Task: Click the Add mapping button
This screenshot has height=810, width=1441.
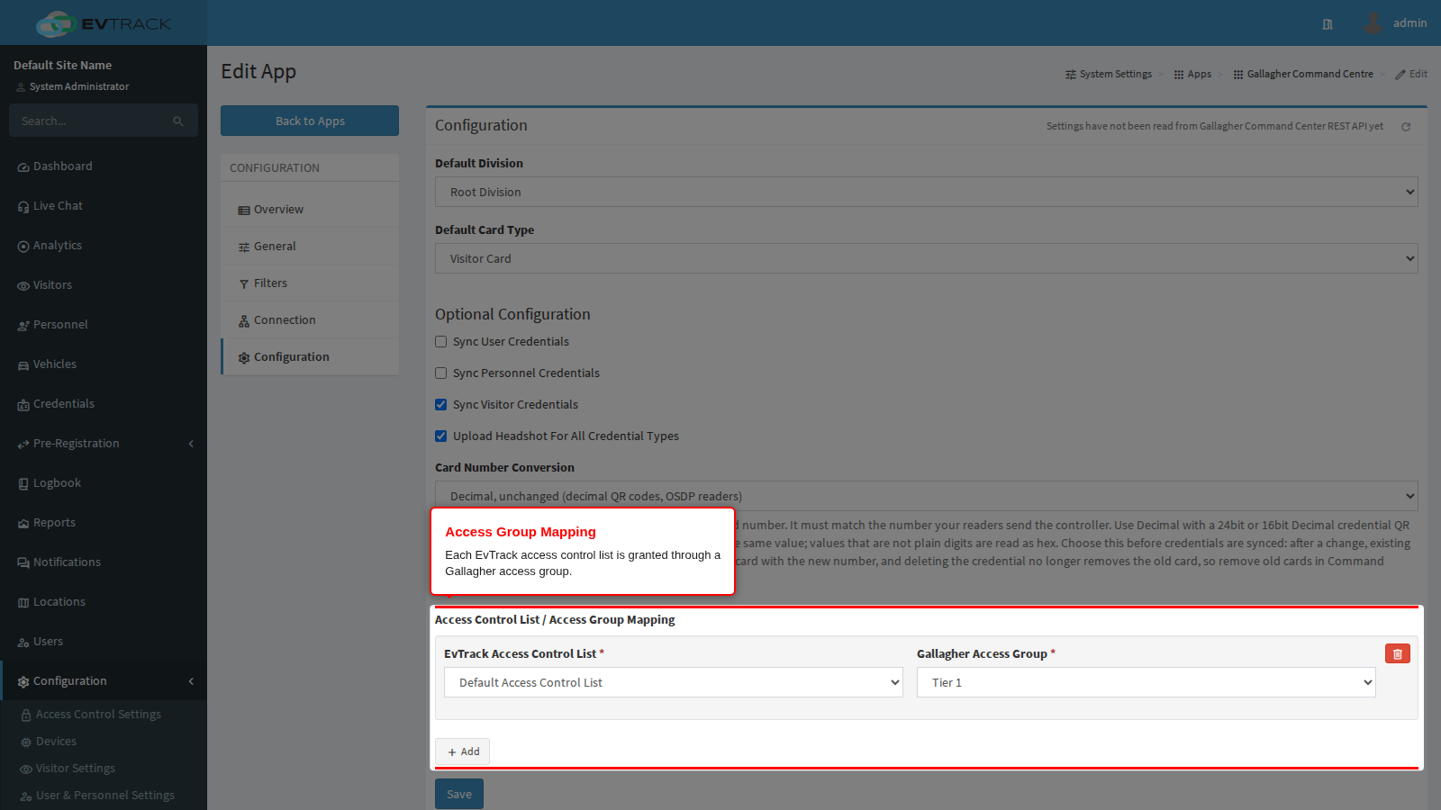Action: point(462,751)
